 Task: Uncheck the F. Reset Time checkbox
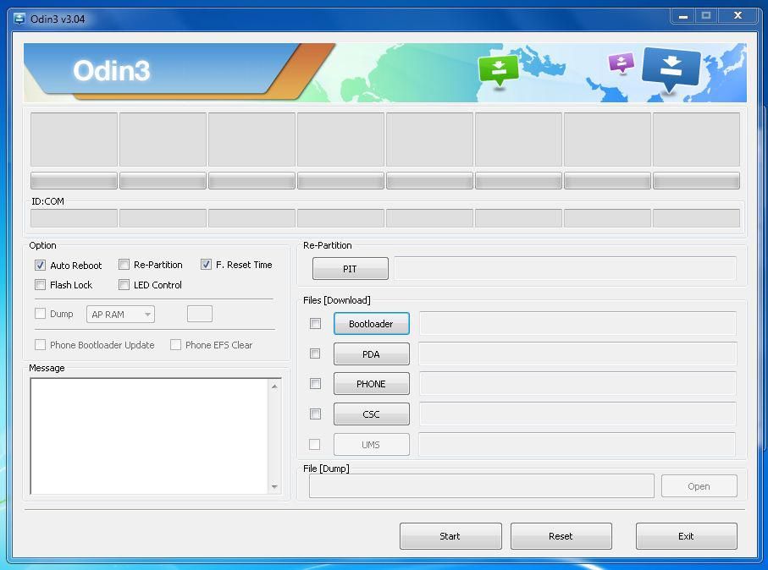(x=206, y=265)
